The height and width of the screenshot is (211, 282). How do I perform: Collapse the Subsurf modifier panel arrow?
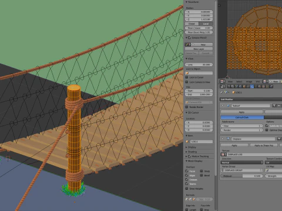point(223,105)
